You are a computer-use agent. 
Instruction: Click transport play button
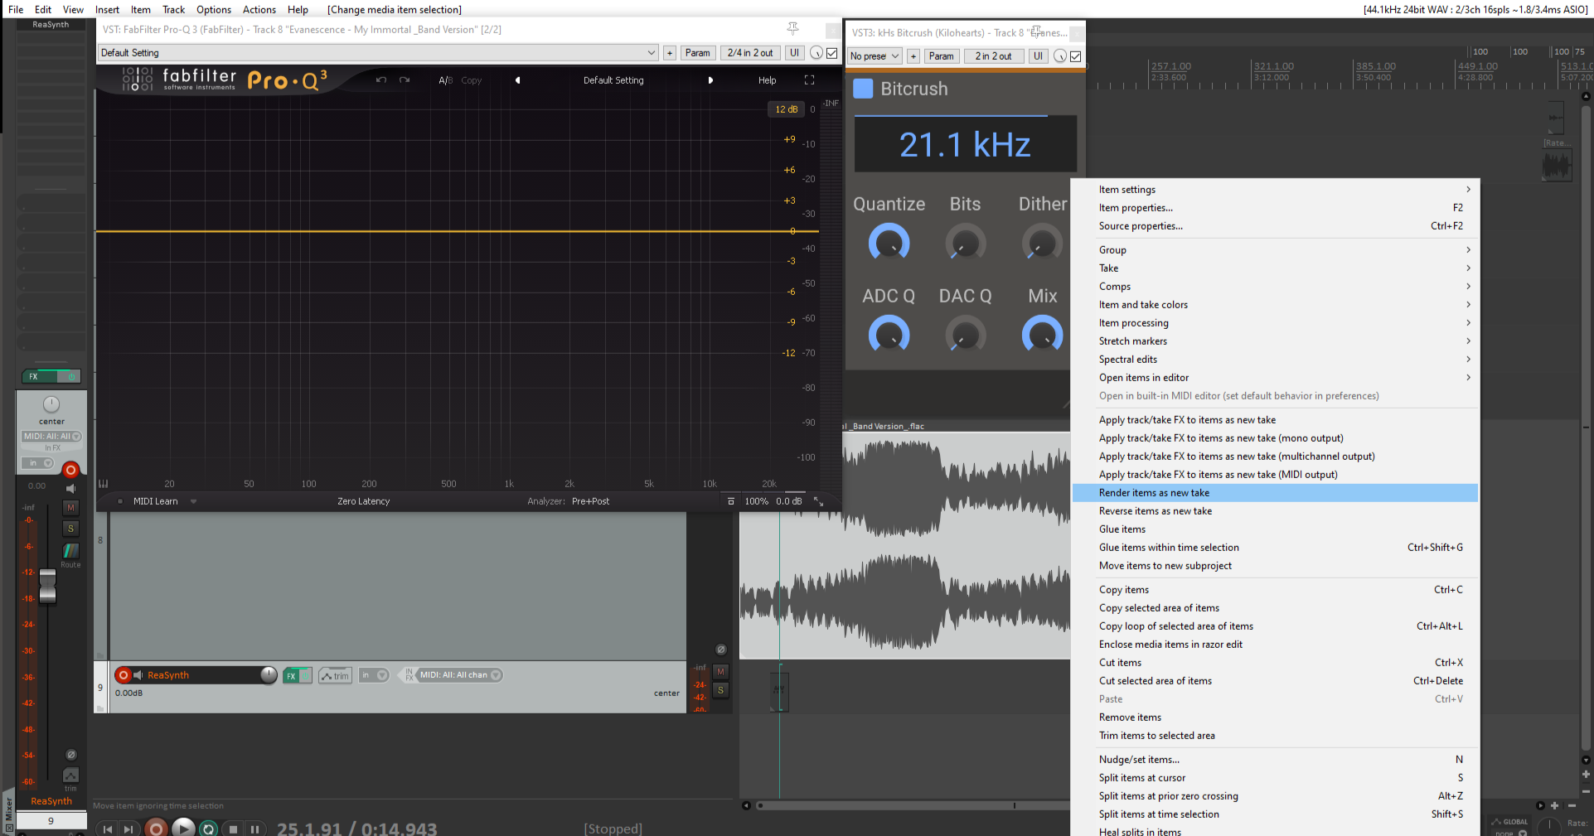click(183, 828)
